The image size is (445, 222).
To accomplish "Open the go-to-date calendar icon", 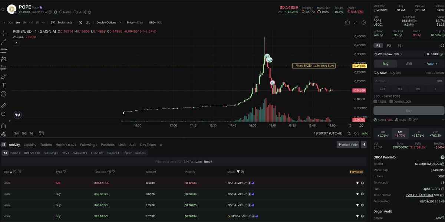I will (x=41, y=133).
